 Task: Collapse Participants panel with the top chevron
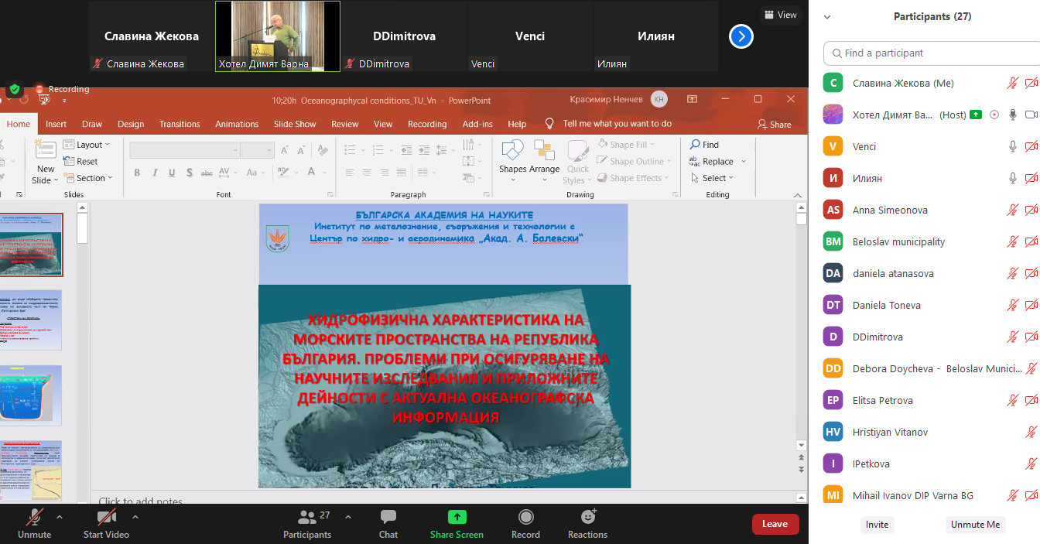click(x=827, y=16)
